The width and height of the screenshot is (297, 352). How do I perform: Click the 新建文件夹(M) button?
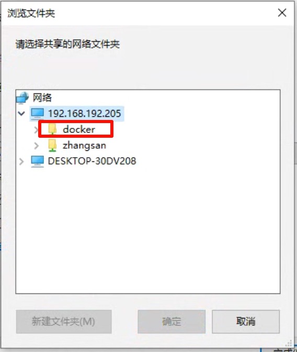coord(64,322)
